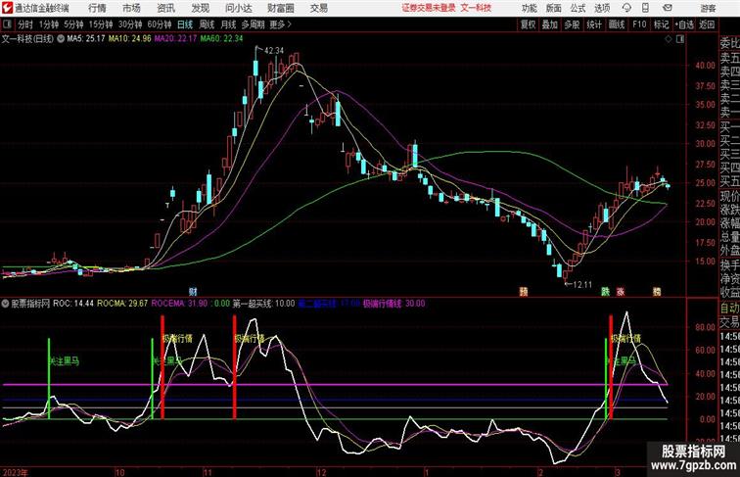The image size is (740, 477).
Task: Open the 交易 menu
Action: (x=318, y=8)
